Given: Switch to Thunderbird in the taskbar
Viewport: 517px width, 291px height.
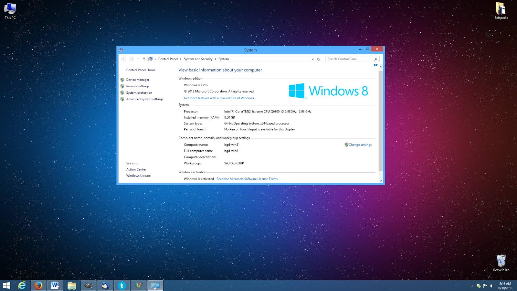Looking at the screenshot, I should coord(105,286).
